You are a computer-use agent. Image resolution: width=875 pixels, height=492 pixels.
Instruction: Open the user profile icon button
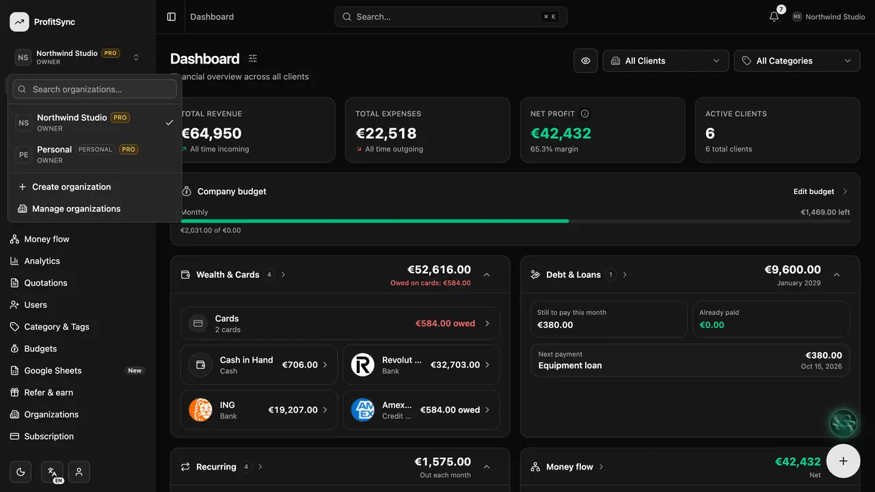click(79, 471)
